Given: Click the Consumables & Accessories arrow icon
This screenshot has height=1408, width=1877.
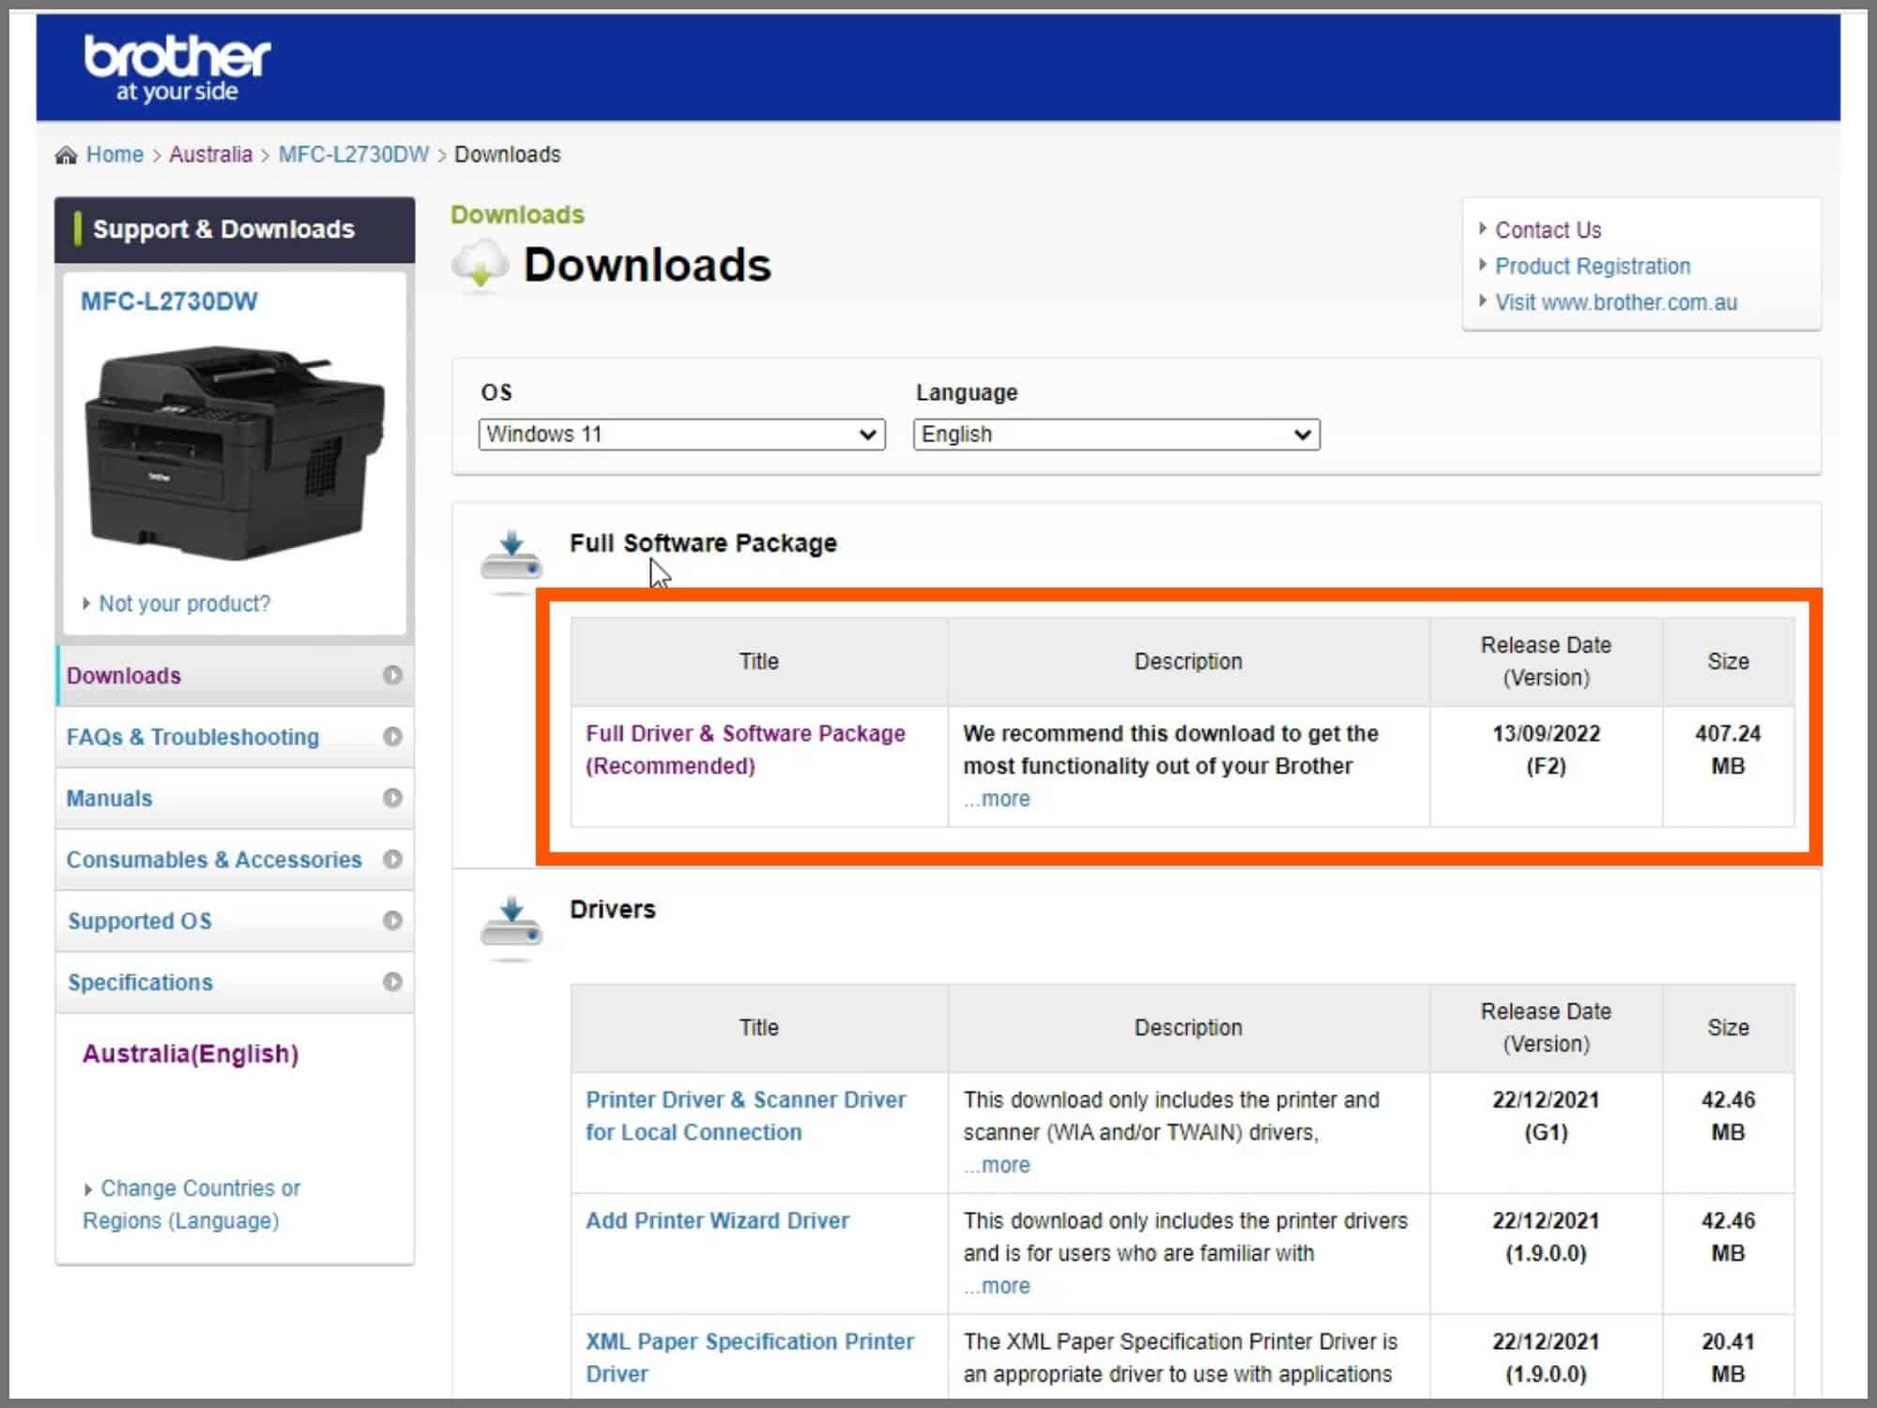Looking at the screenshot, I should (x=390, y=858).
